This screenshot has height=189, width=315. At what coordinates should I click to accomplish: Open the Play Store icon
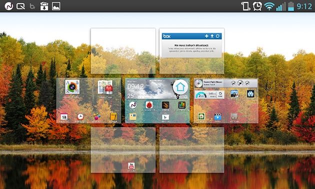(x=165, y=117)
